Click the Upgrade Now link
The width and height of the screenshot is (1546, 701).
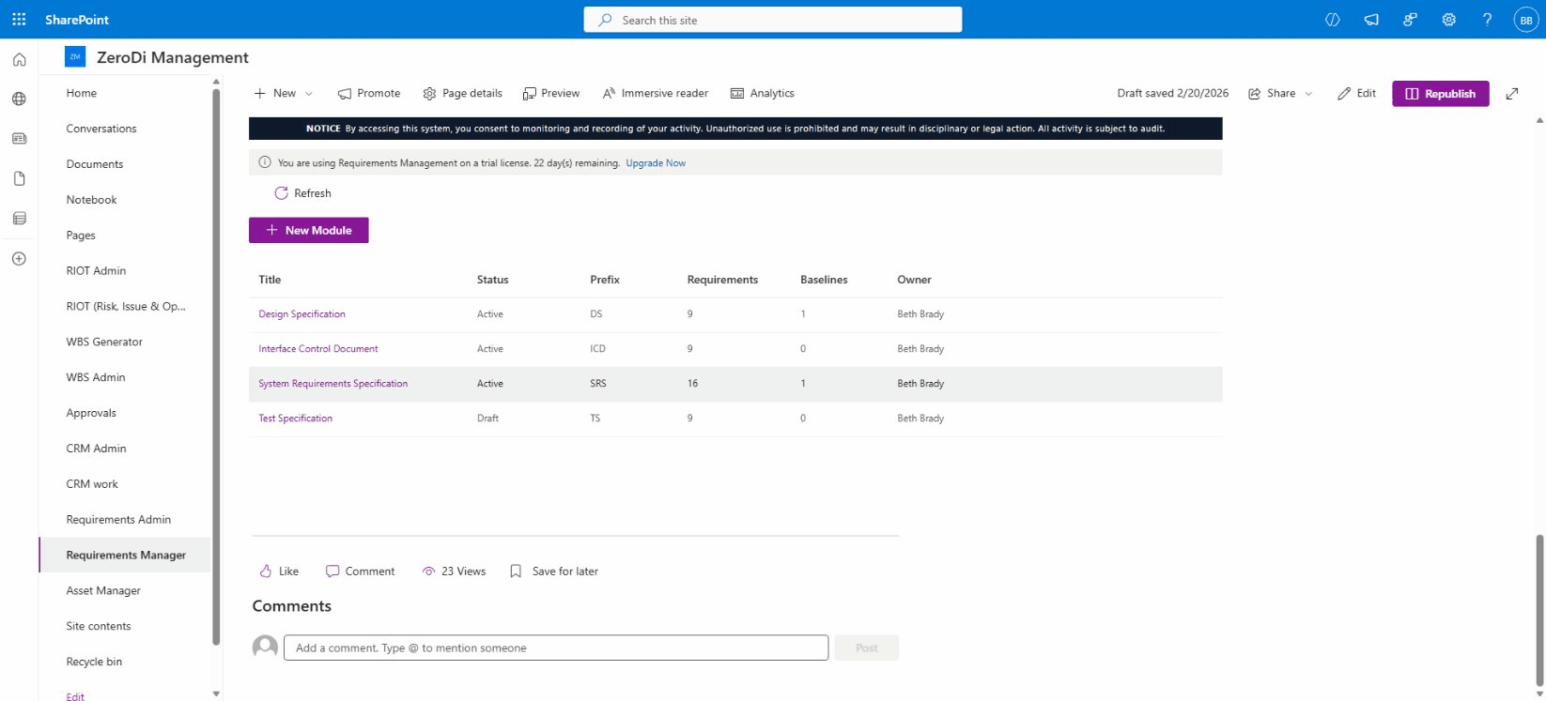coord(656,163)
